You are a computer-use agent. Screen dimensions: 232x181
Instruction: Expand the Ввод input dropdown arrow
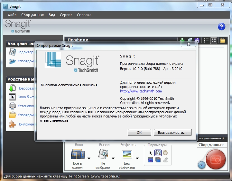point(89,158)
